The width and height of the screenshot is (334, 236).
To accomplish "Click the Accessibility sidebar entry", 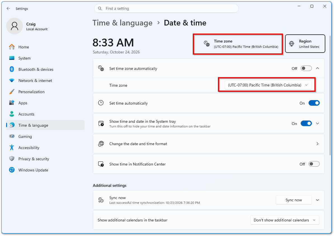I will pyautogui.click(x=45, y=148).
